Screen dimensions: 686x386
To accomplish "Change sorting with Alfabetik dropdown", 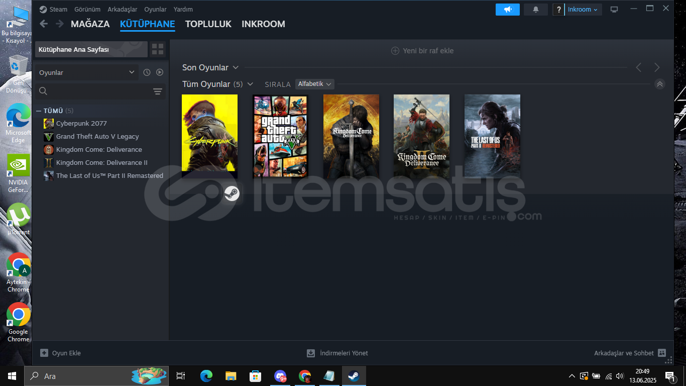I will pyautogui.click(x=315, y=84).
